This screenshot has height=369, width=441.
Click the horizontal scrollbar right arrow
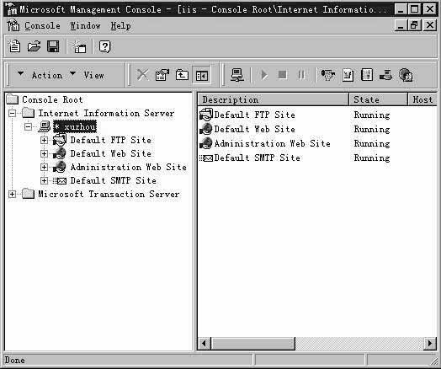[430, 343]
